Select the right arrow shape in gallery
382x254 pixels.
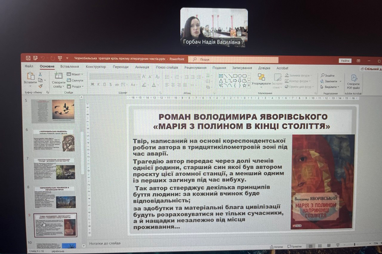click(235, 80)
